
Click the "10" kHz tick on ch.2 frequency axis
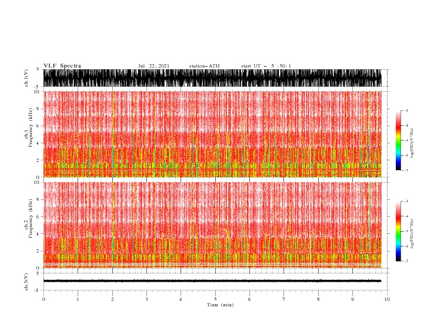point(37,182)
